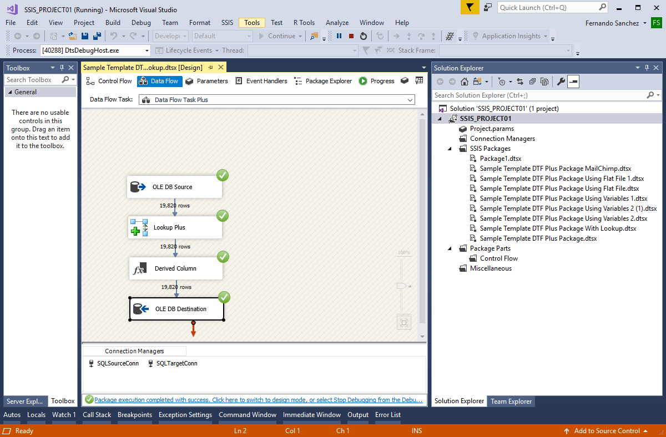The image size is (666, 437).
Task: Save the current file with the disk icon
Action: click(x=85, y=36)
